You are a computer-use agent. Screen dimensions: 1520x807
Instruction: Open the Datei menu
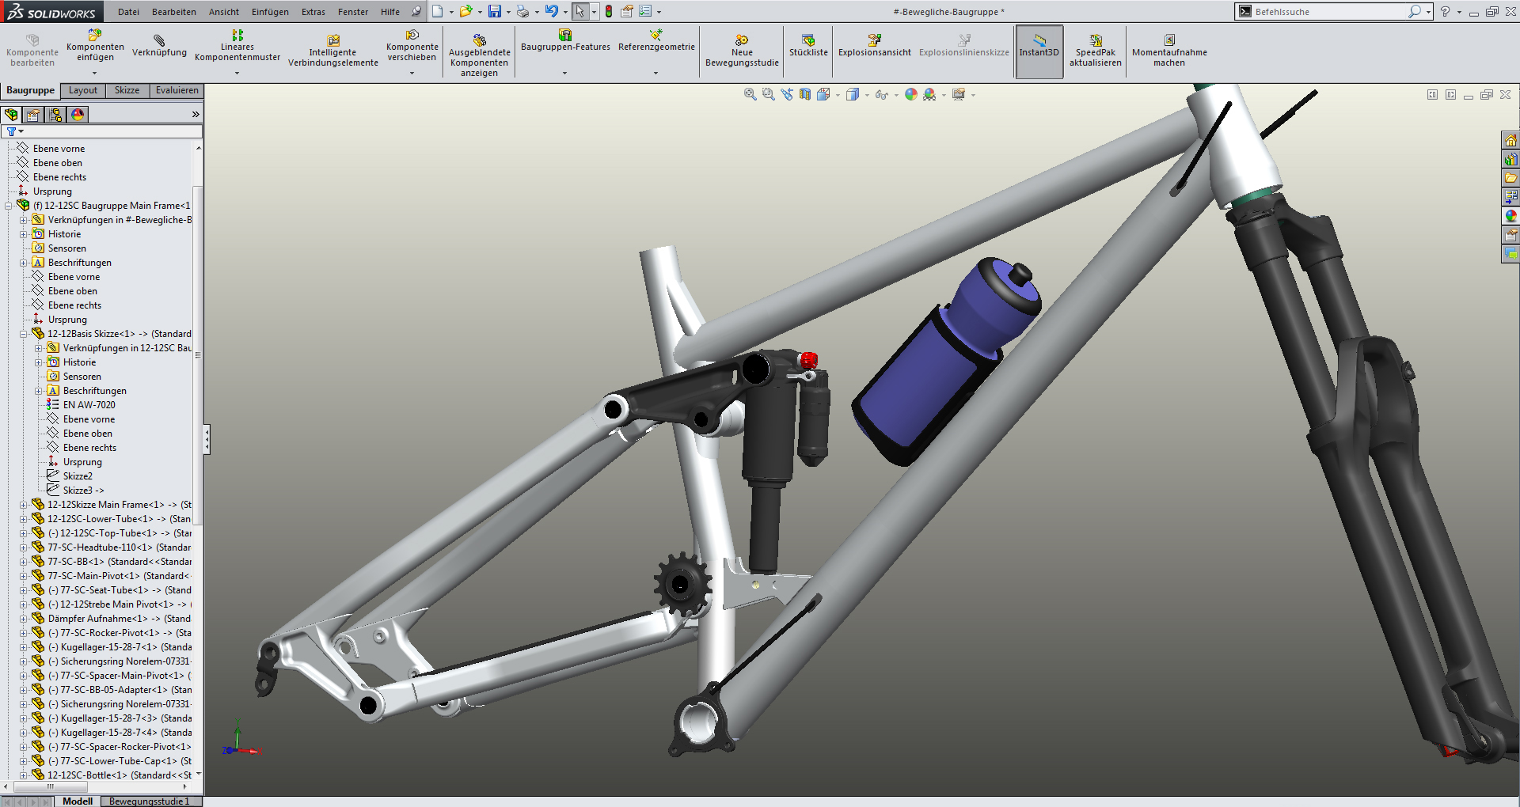pyautogui.click(x=128, y=12)
